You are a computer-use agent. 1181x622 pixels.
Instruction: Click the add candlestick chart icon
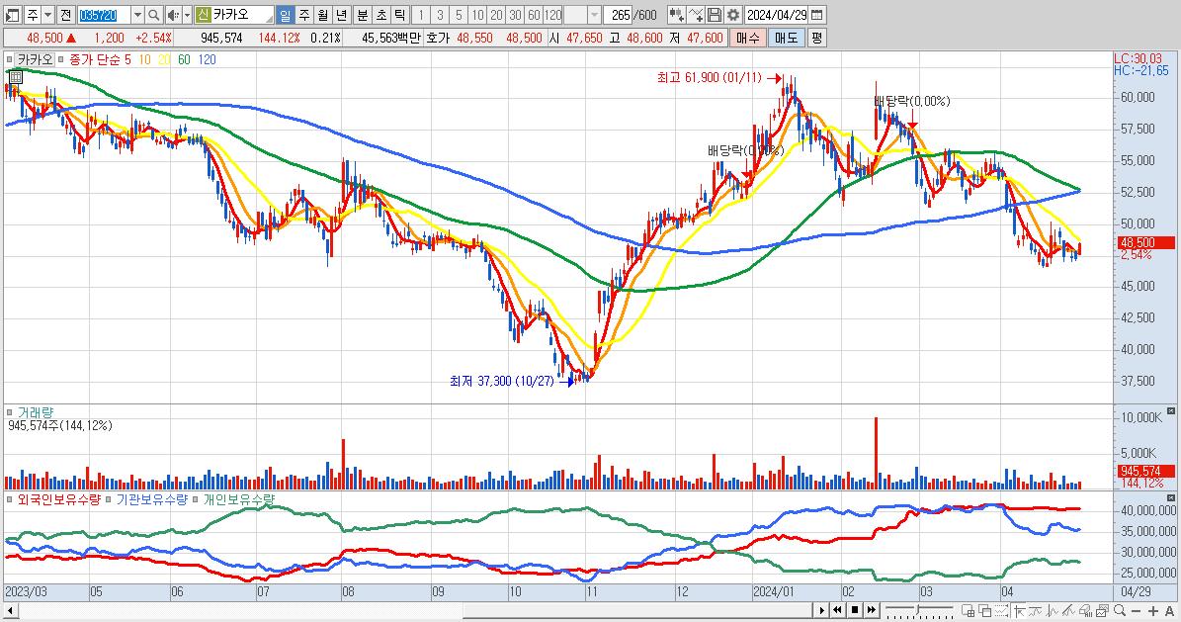pos(676,15)
